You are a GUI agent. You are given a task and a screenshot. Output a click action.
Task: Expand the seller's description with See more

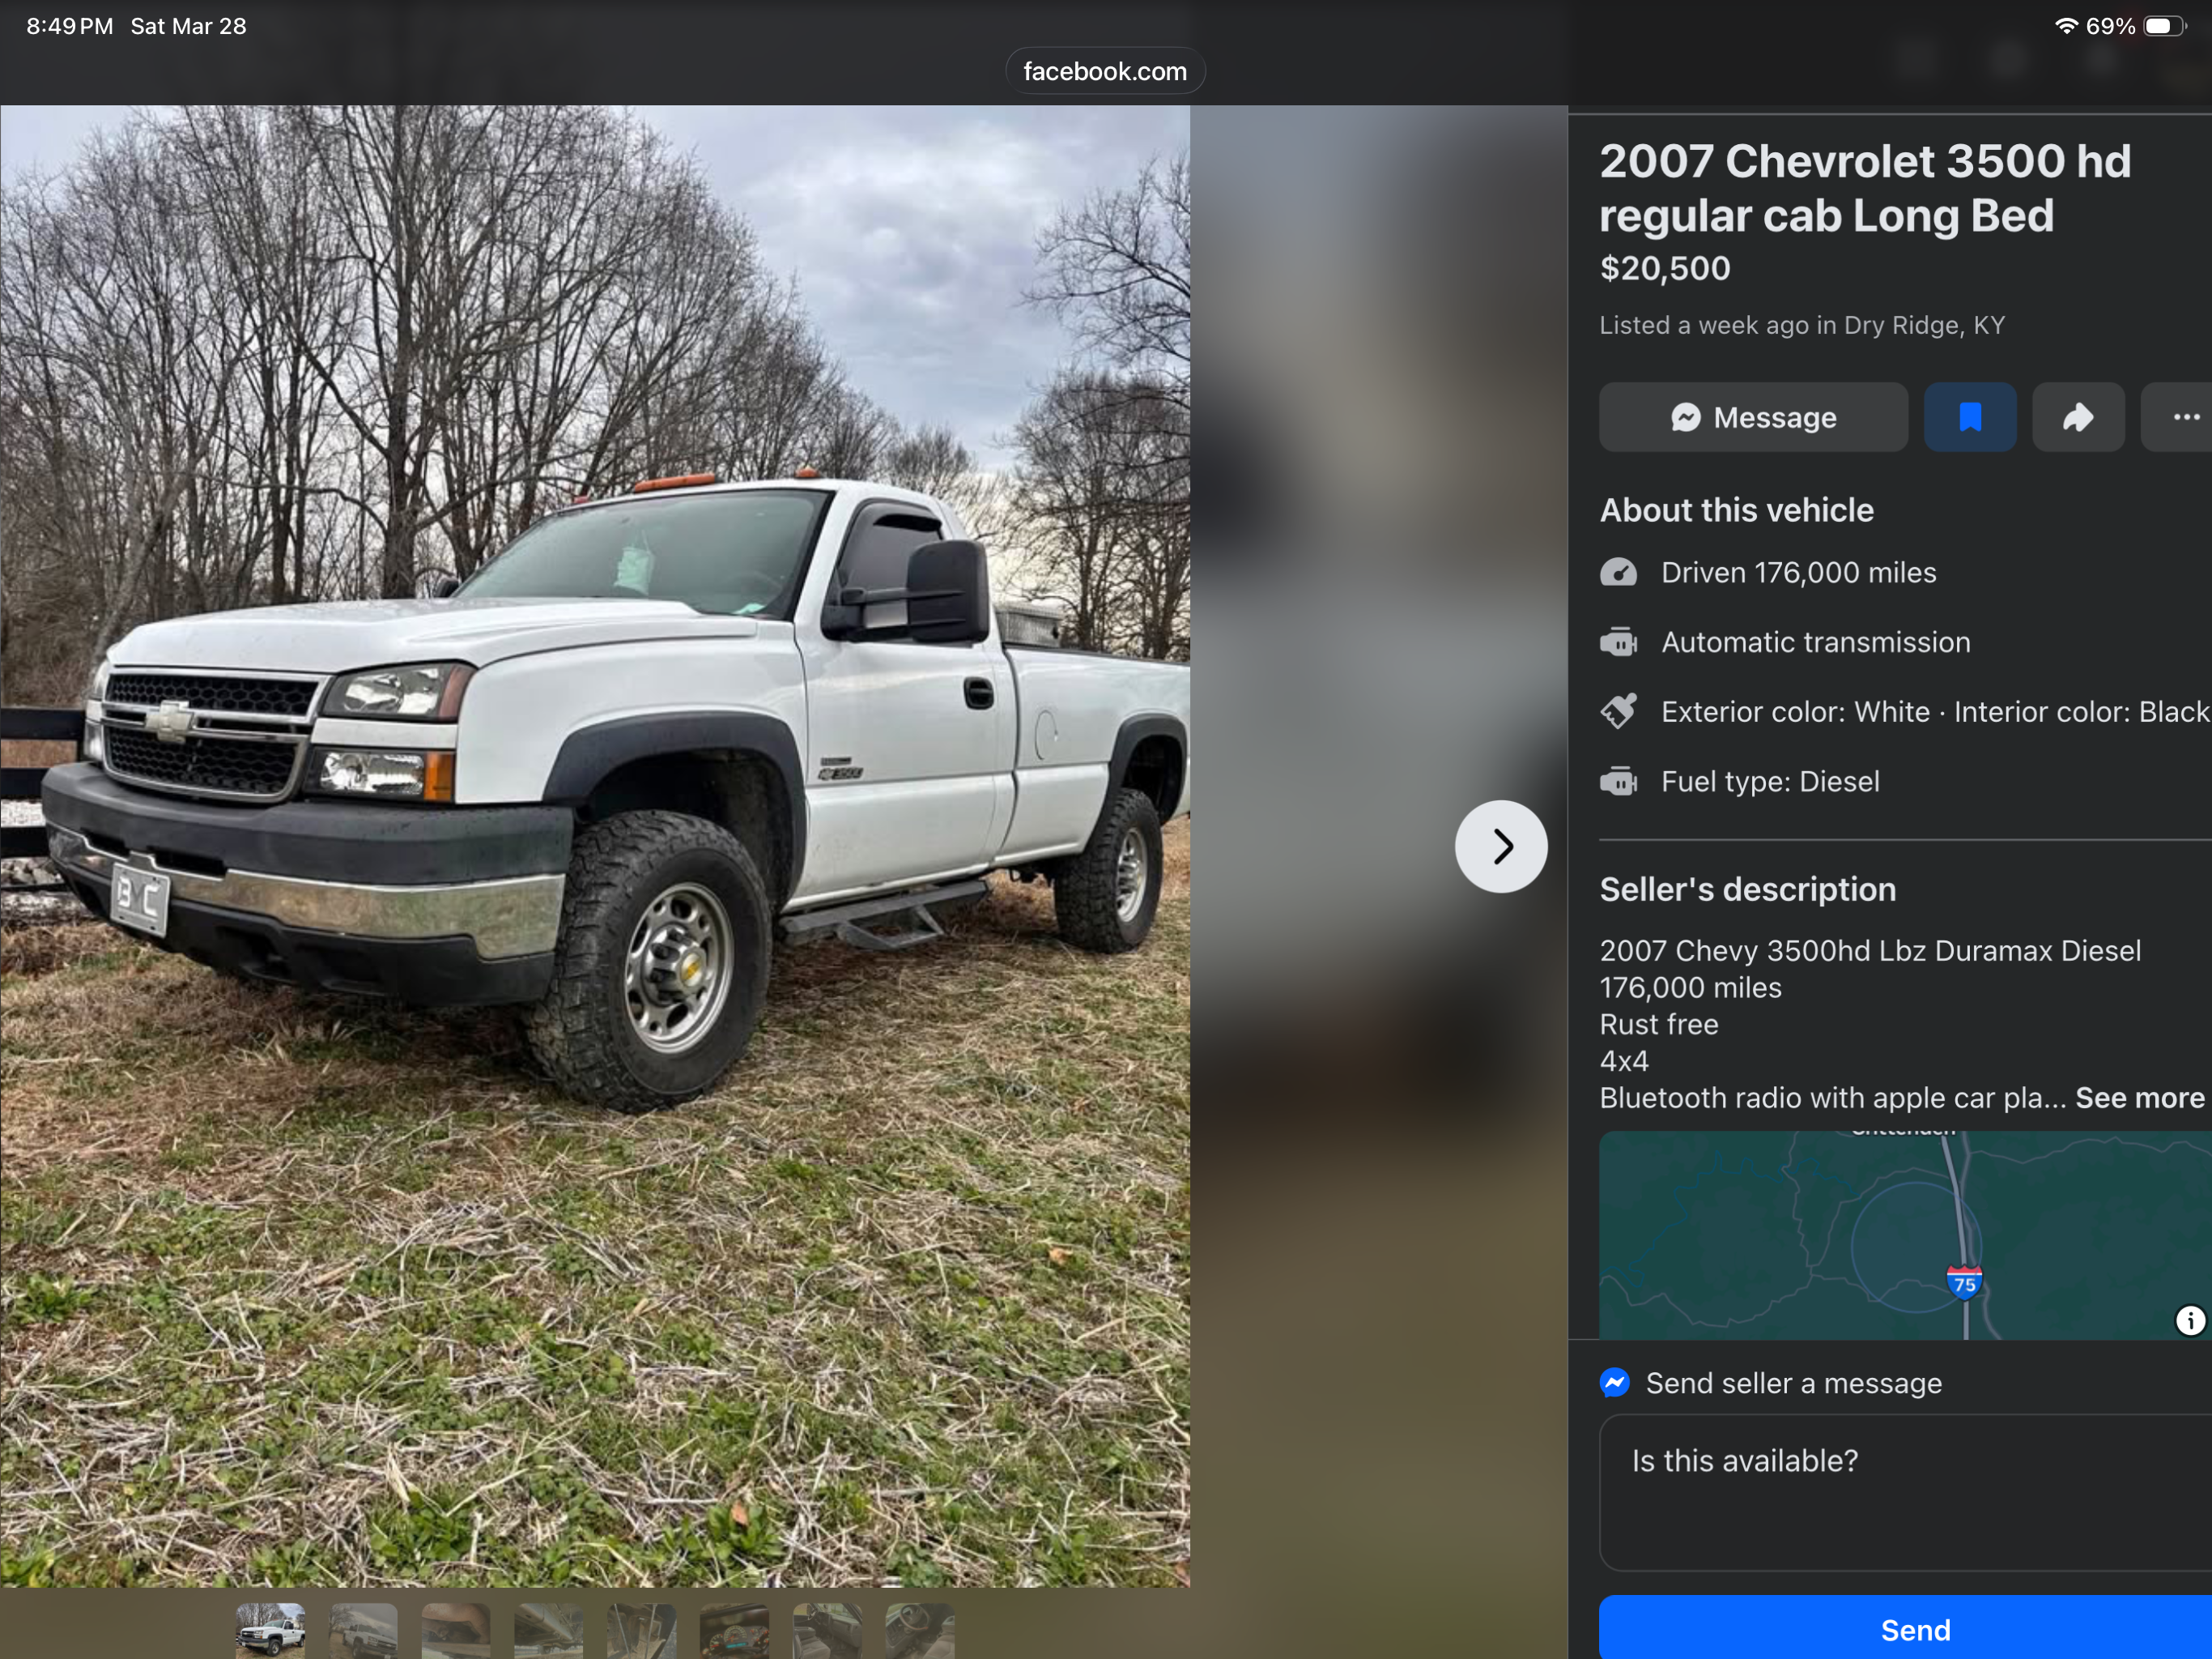coord(2139,1098)
